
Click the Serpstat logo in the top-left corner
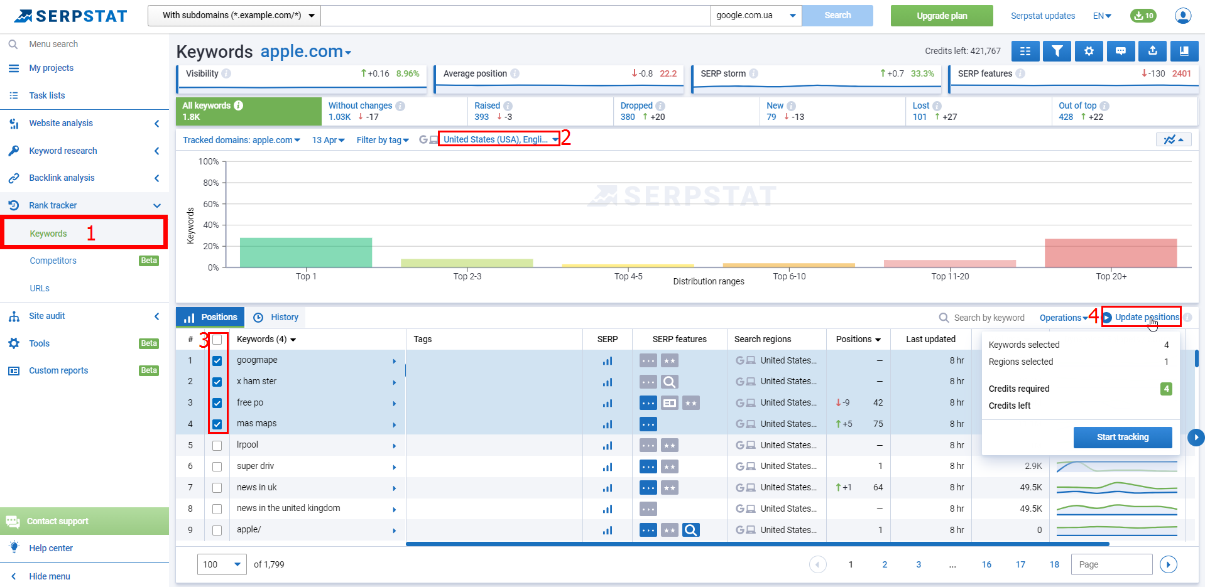point(70,15)
